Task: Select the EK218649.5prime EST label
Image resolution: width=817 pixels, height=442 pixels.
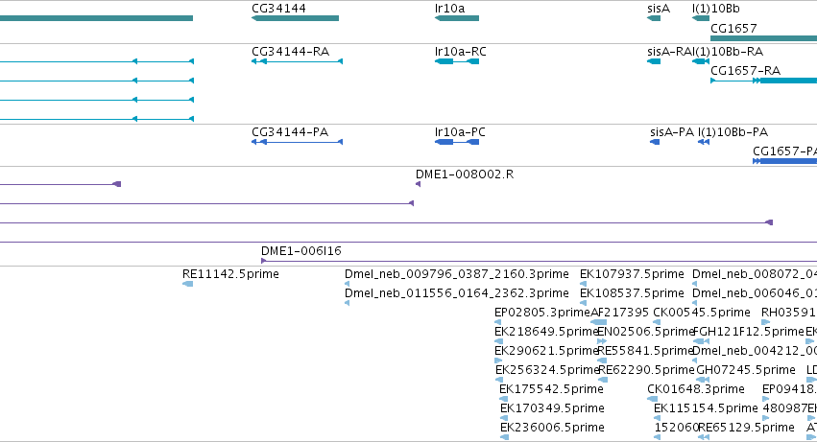Action: pyautogui.click(x=545, y=332)
